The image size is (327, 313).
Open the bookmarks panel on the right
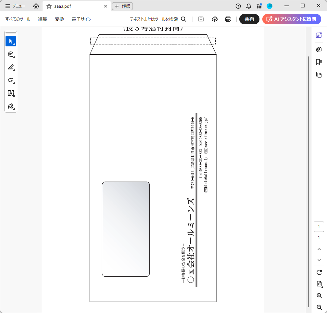(x=319, y=62)
